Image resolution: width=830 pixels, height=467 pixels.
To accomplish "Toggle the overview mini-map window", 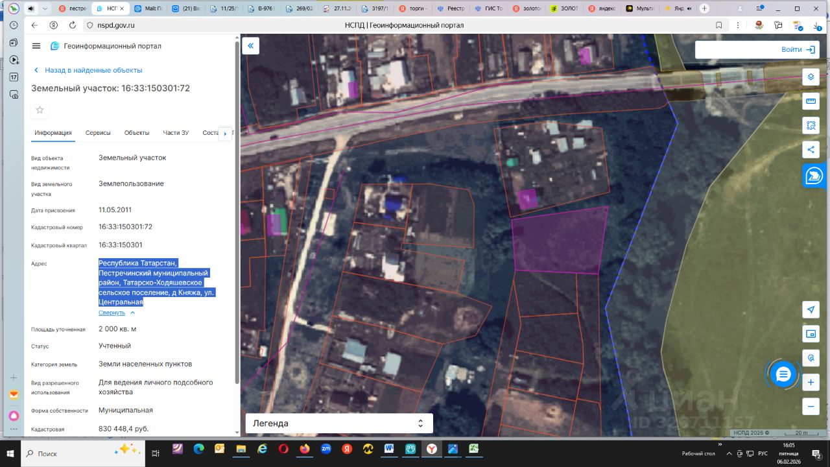I will pyautogui.click(x=810, y=334).
